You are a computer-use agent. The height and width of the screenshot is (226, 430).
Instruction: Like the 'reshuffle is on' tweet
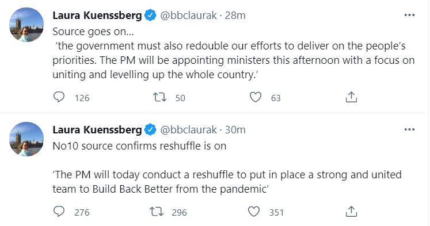(254, 212)
